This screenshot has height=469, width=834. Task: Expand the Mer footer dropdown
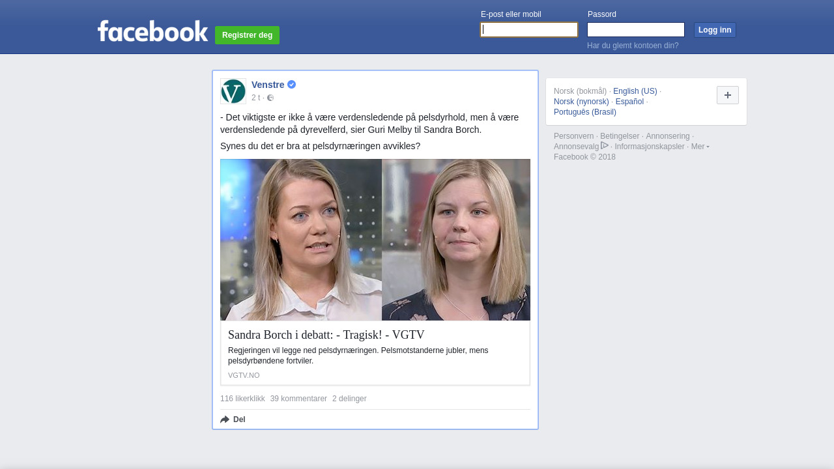[700, 147]
